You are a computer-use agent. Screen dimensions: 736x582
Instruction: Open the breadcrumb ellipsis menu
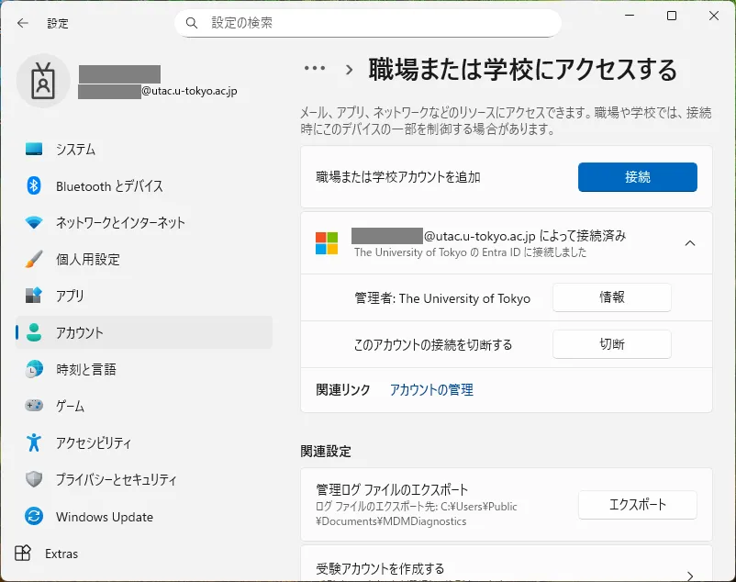pos(315,69)
